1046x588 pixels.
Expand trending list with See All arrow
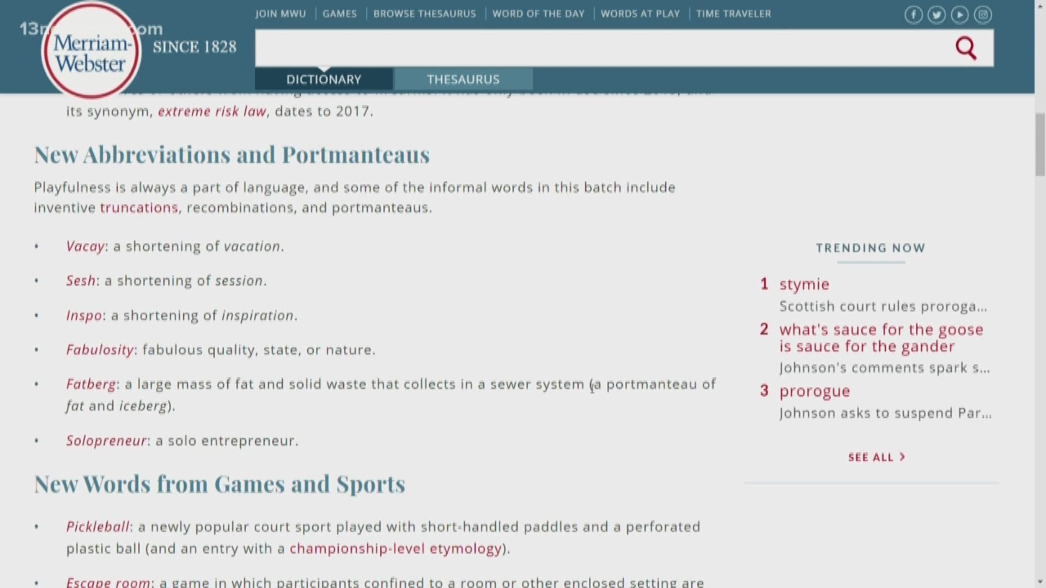(876, 457)
